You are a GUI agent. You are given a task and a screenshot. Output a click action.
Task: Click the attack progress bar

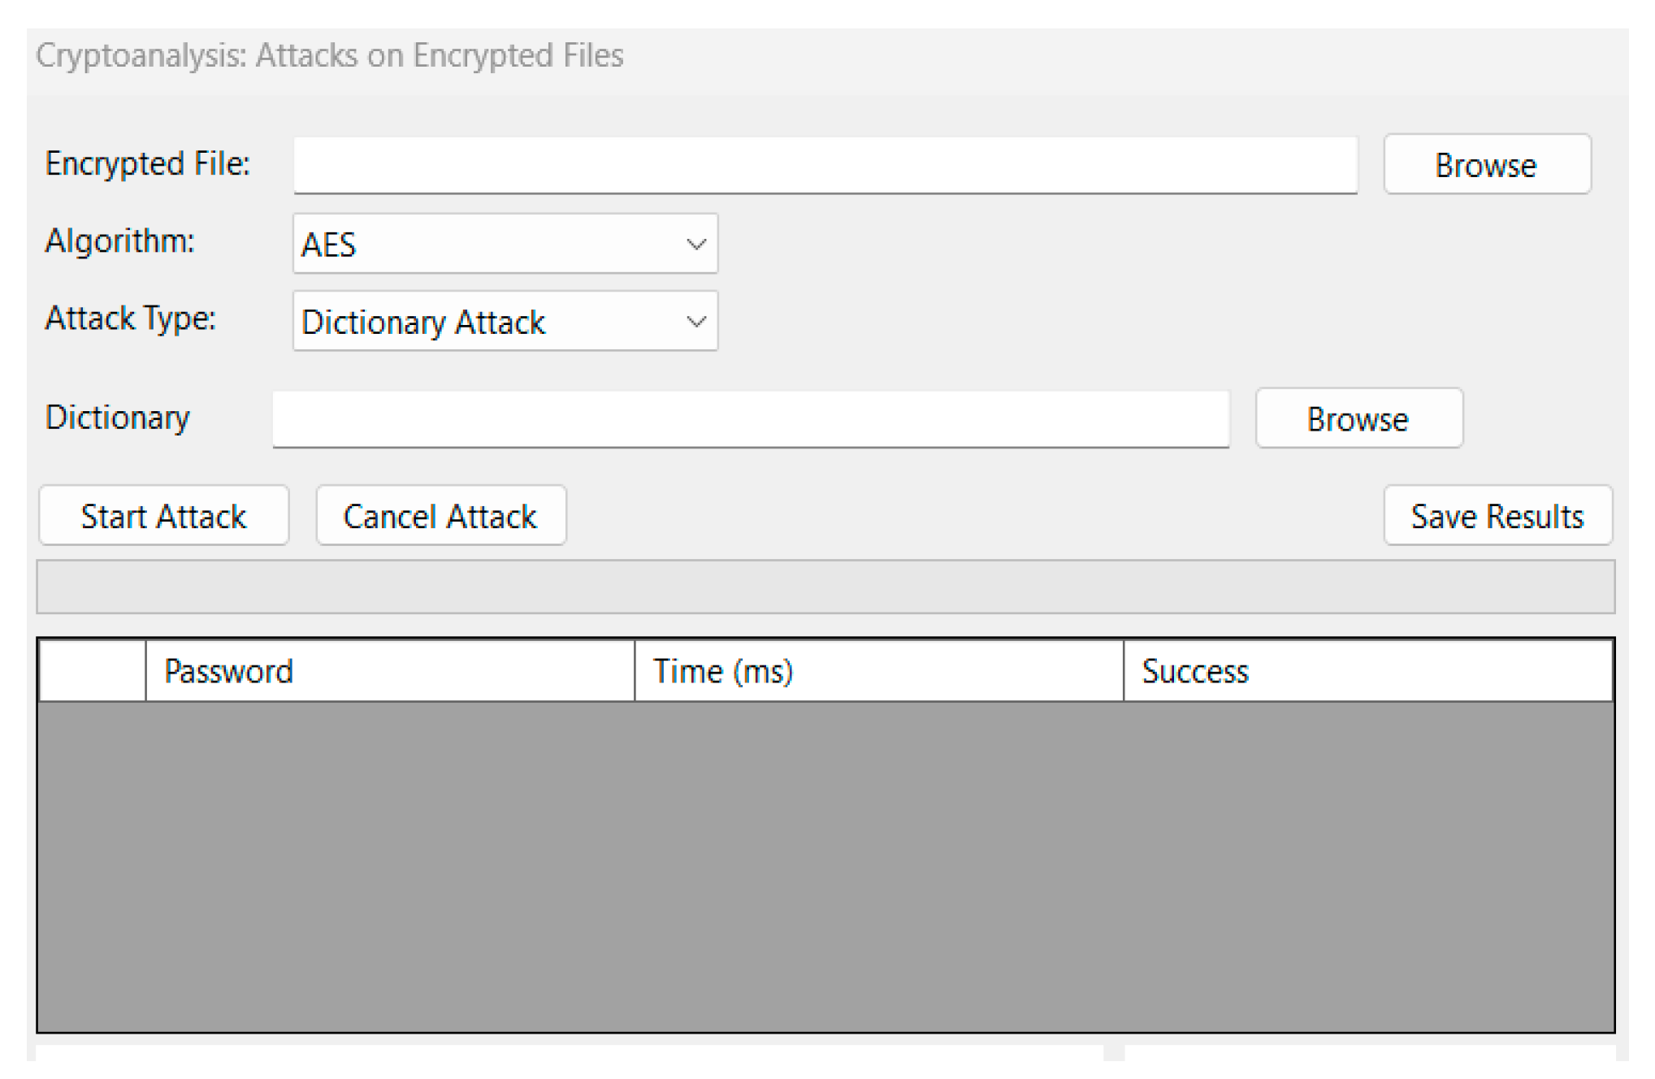(x=825, y=587)
